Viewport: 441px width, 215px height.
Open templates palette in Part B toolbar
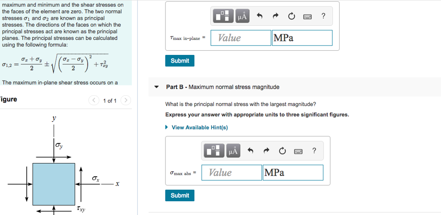point(214,151)
